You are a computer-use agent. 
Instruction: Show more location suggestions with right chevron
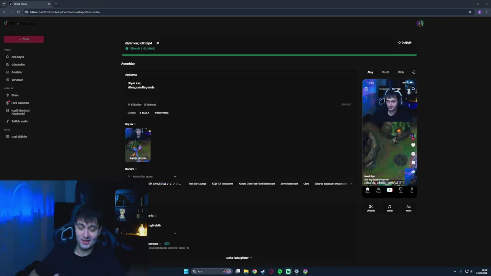click(x=351, y=184)
